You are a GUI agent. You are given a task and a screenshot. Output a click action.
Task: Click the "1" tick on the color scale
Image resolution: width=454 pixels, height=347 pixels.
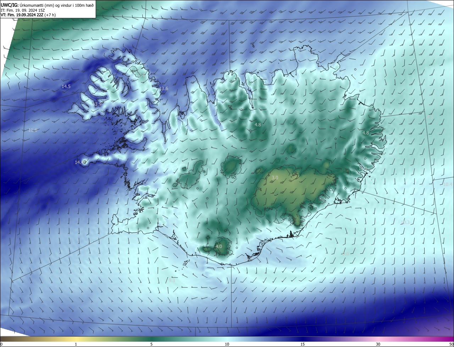(76, 344)
